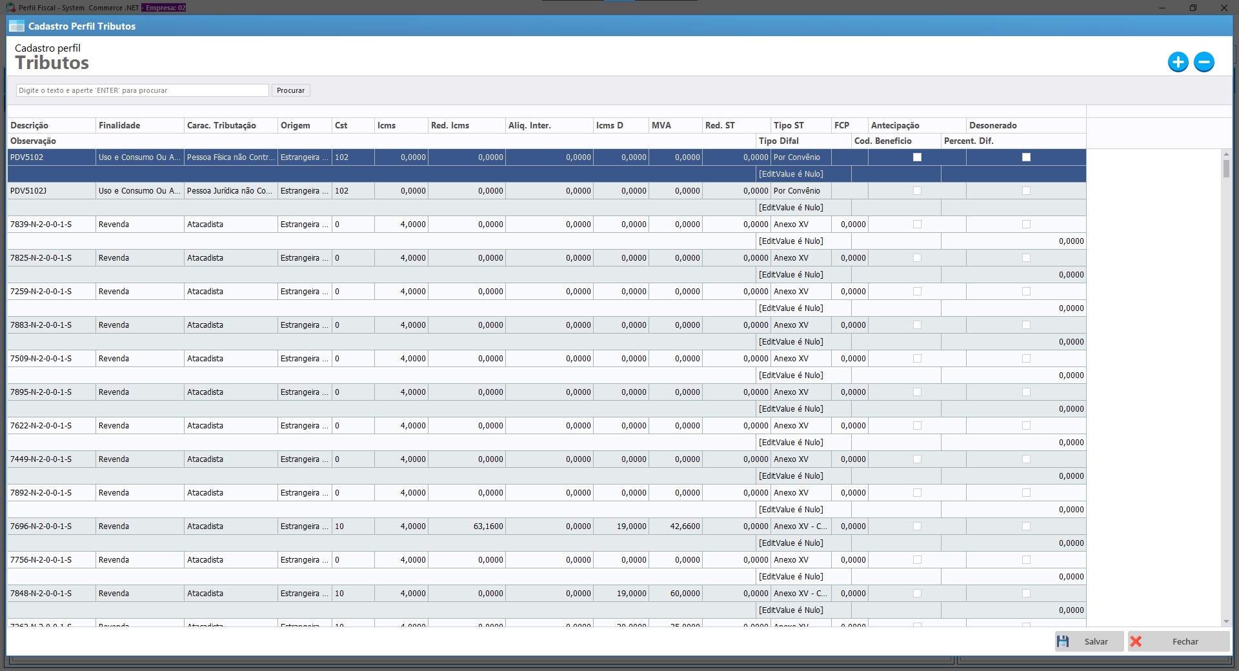Open Finalidade cell in the PDV5102J row
Viewport: 1239px width, 671px height.
click(x=139, y=191)
